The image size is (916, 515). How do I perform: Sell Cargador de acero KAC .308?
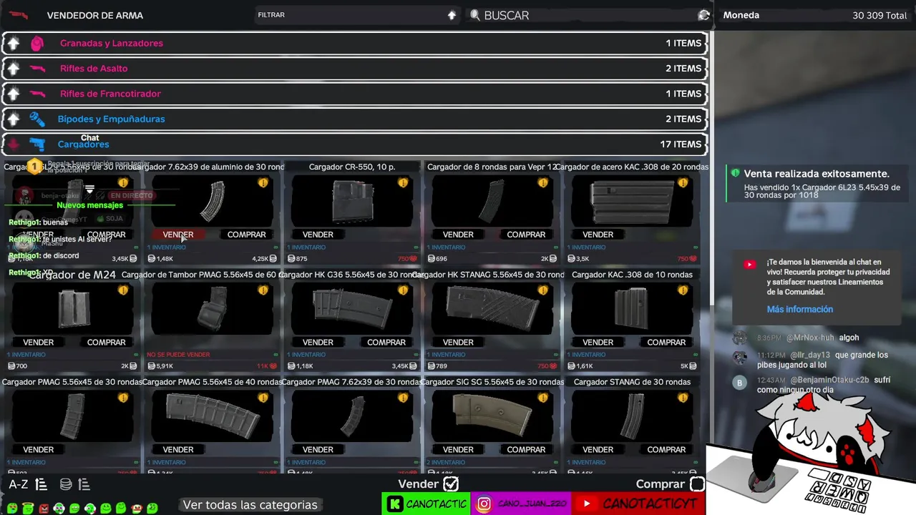598,235
